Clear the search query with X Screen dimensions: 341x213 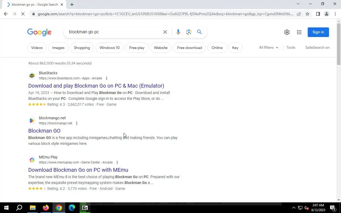coord(165,32)
